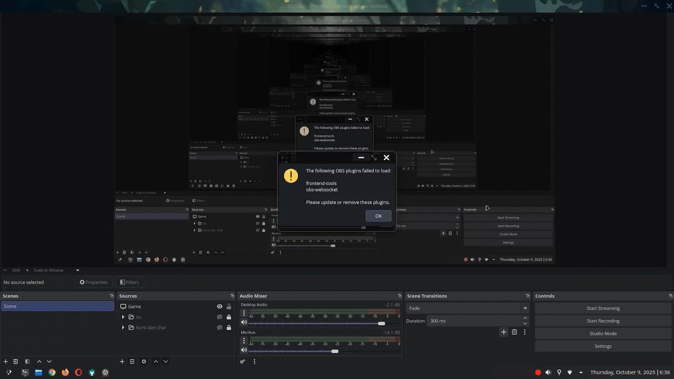The image size is (674, 379).
Task: Expand hidden system tray icons arrow
Action: (581, 372)
